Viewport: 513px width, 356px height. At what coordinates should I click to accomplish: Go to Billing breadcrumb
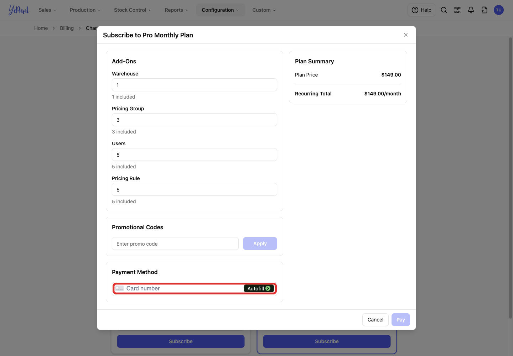click(x=67, y=28)
